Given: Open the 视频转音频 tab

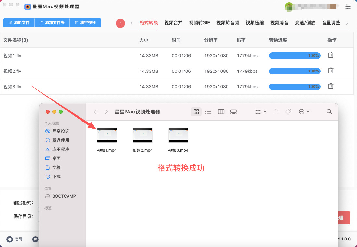Looking at the screenshot, I should tap(228, 23).
